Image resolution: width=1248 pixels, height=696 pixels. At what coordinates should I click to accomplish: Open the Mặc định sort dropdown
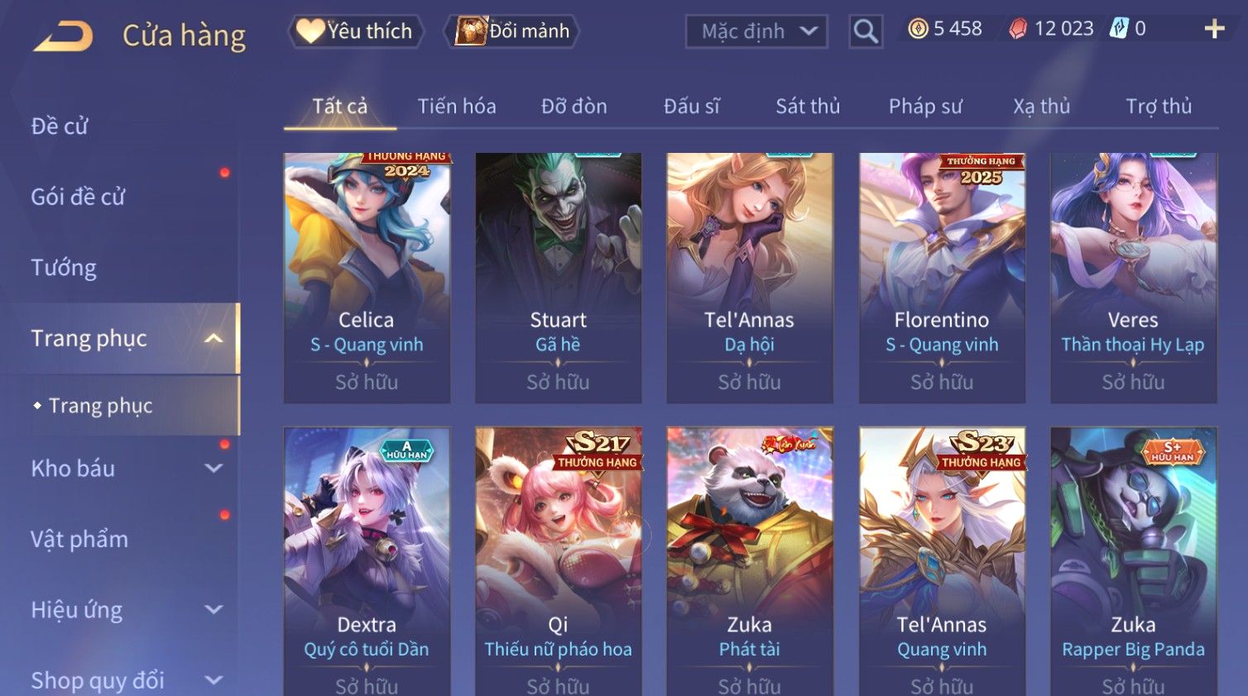756,31
